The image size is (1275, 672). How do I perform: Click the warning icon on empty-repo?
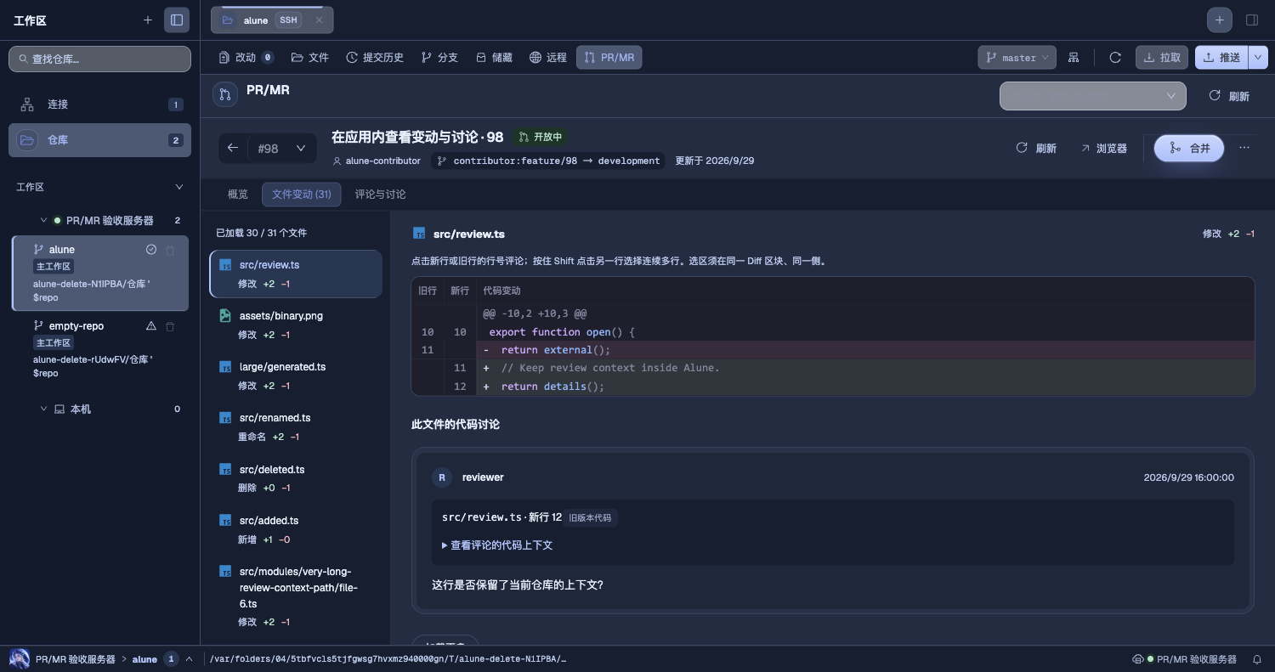pos(151,326)
